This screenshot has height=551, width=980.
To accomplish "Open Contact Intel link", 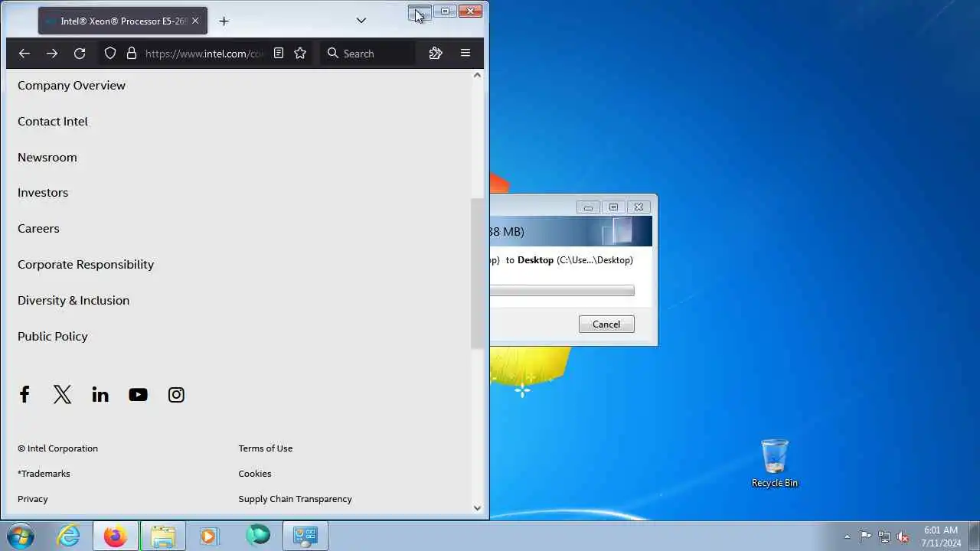I will tap(53, 121).
